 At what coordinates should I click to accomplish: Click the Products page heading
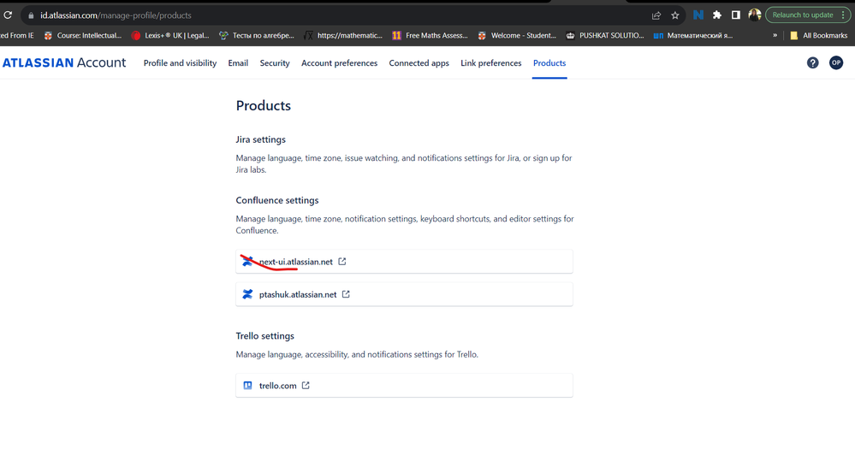pyautogui.click(x=264, y=106)
